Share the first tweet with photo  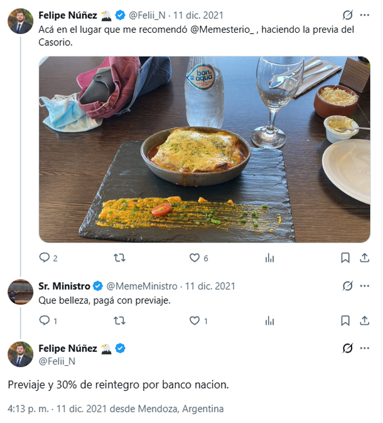tap(365, 258)
